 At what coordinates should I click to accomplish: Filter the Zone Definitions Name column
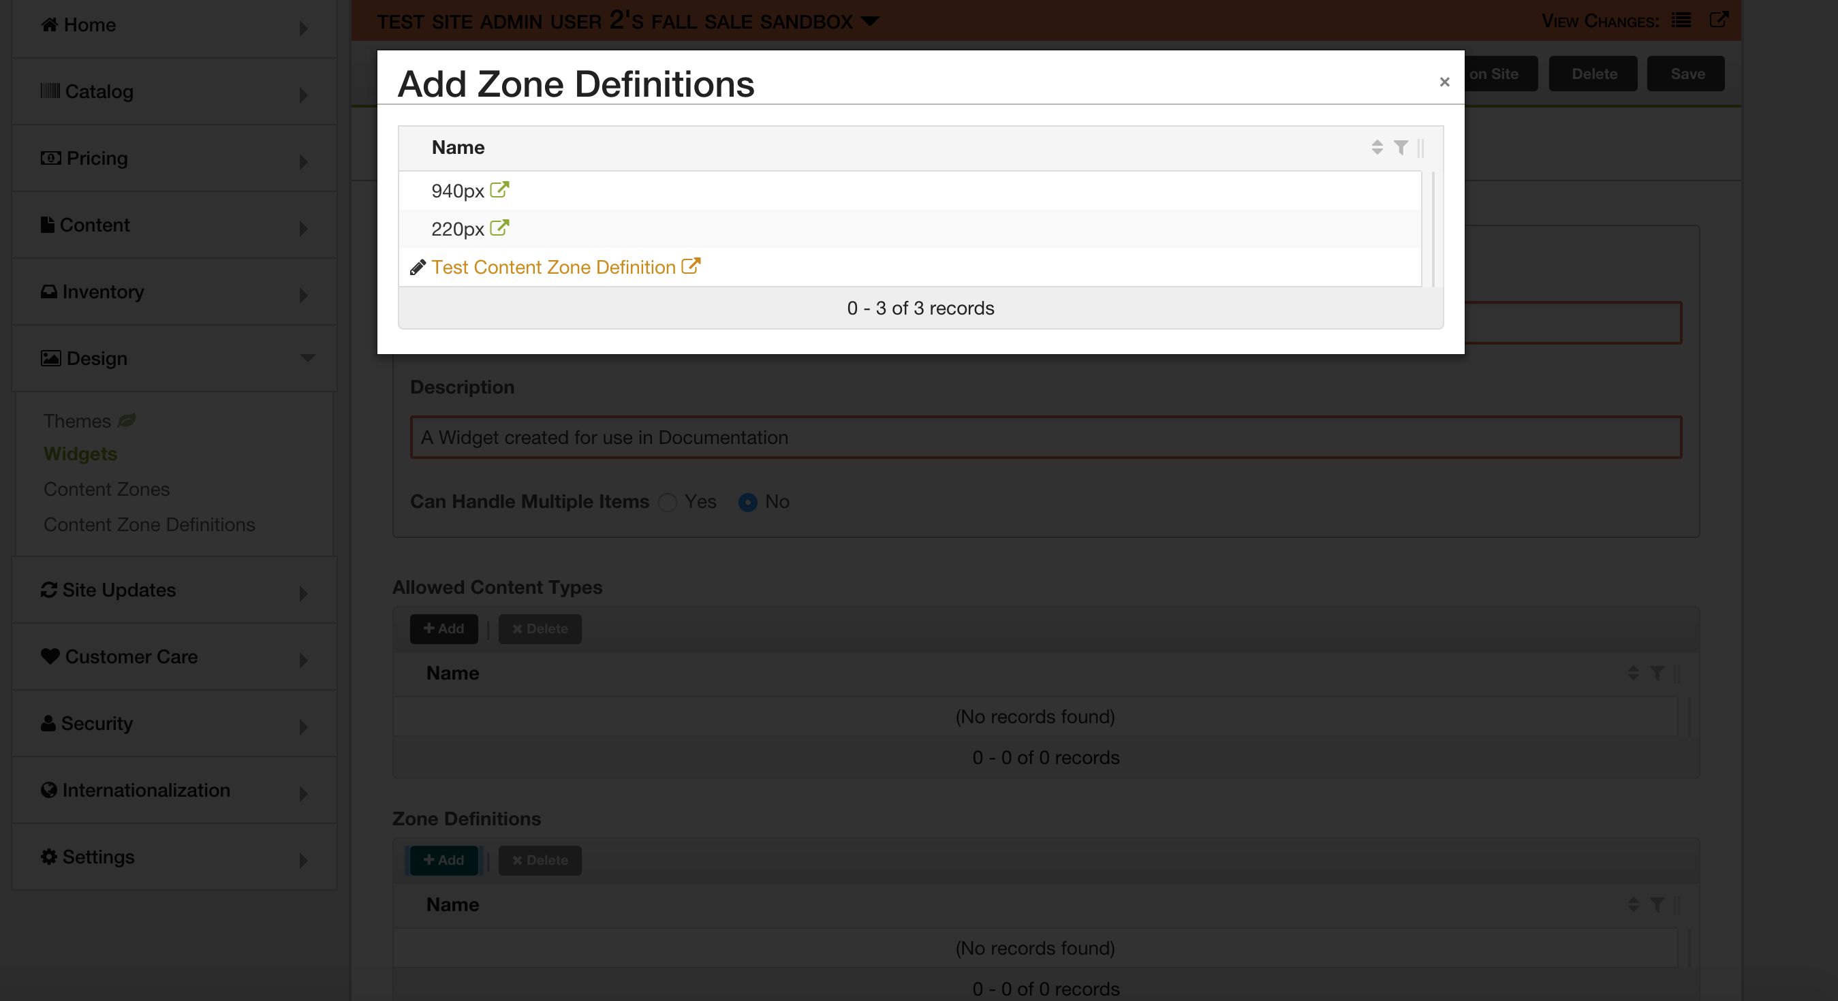pyautogui.click(x=1657, y=905)
